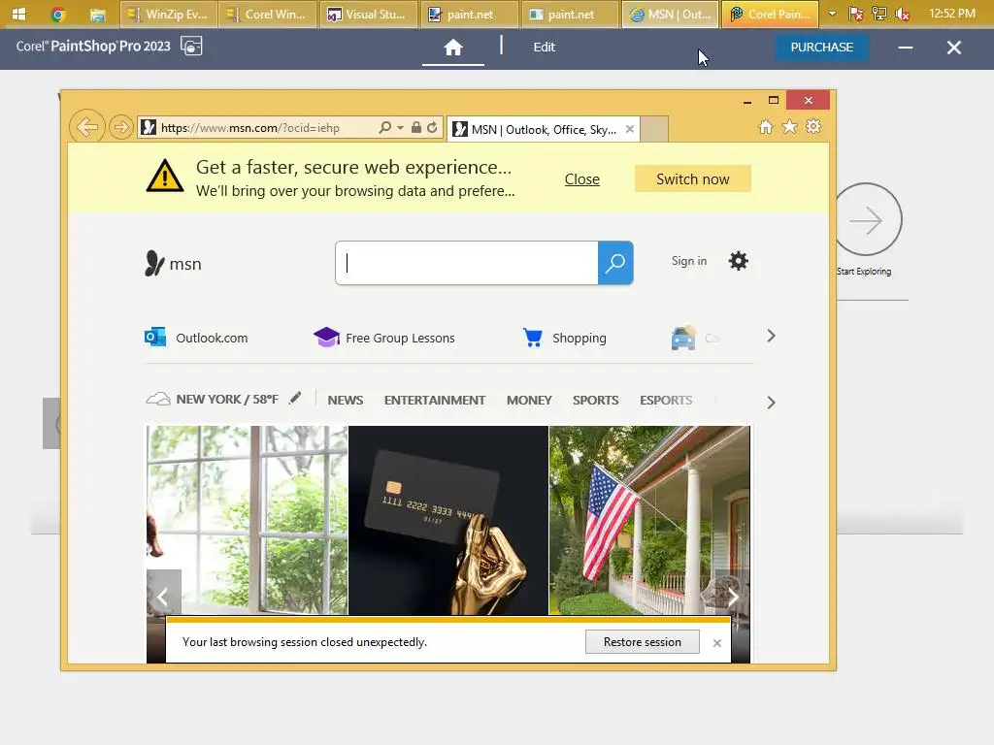
Task: Select the MSN | Outlook, Office, Sky... browser tab
Action: (x=544, y=129)
